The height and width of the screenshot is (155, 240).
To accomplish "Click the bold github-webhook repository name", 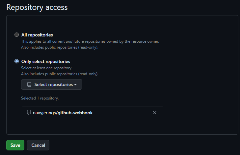I will (x=75, y=113).
